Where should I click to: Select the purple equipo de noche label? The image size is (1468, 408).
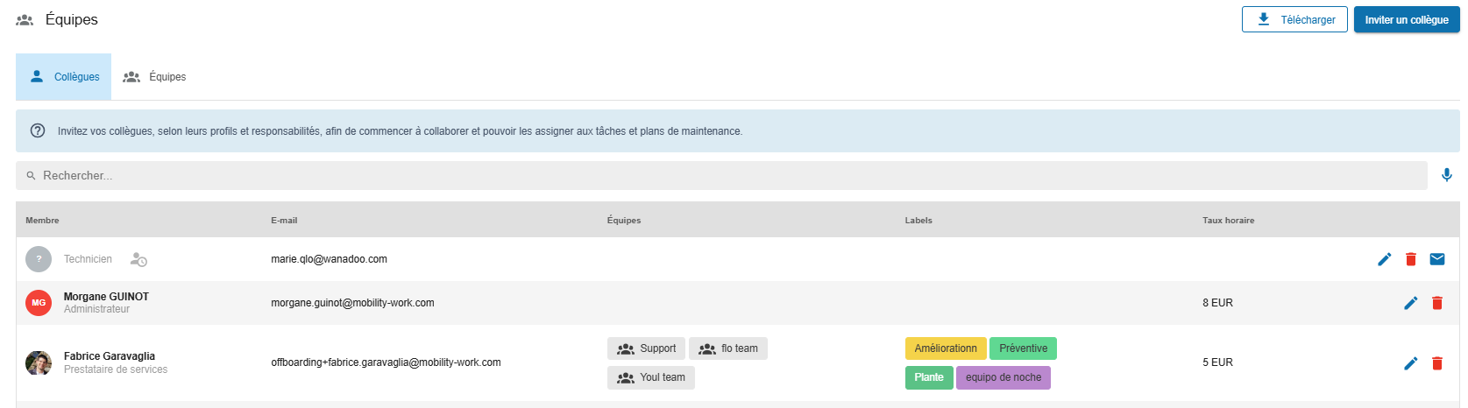pyautogui.click(x=1003, y=377)
